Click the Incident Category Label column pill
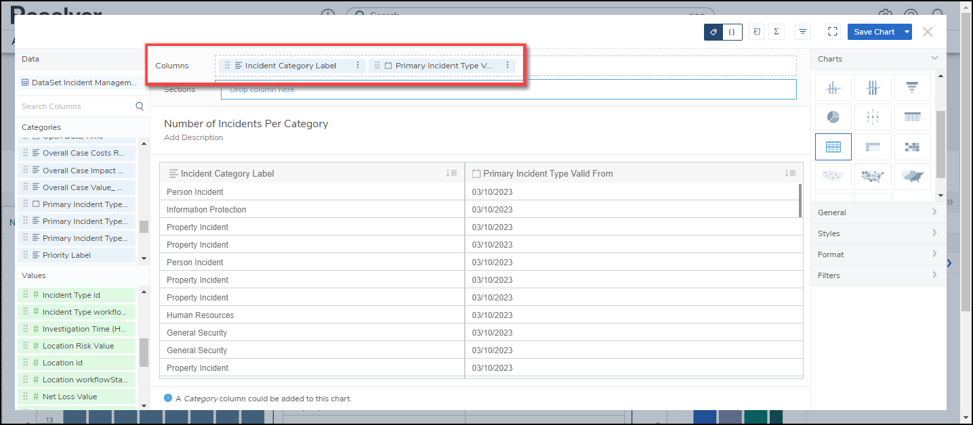The height and width of the screenshot is (425, 973). pyautogui.click(x=291, y=66)
